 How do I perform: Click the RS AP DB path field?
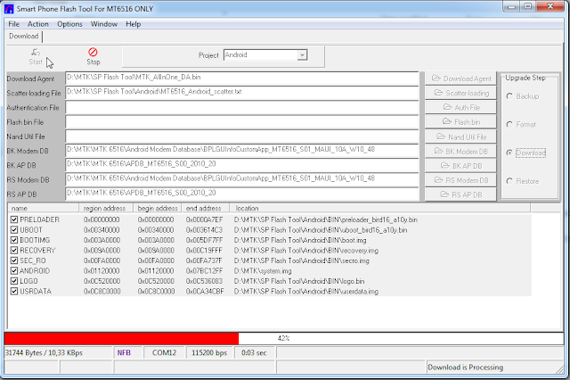click(x=242, y=194)
